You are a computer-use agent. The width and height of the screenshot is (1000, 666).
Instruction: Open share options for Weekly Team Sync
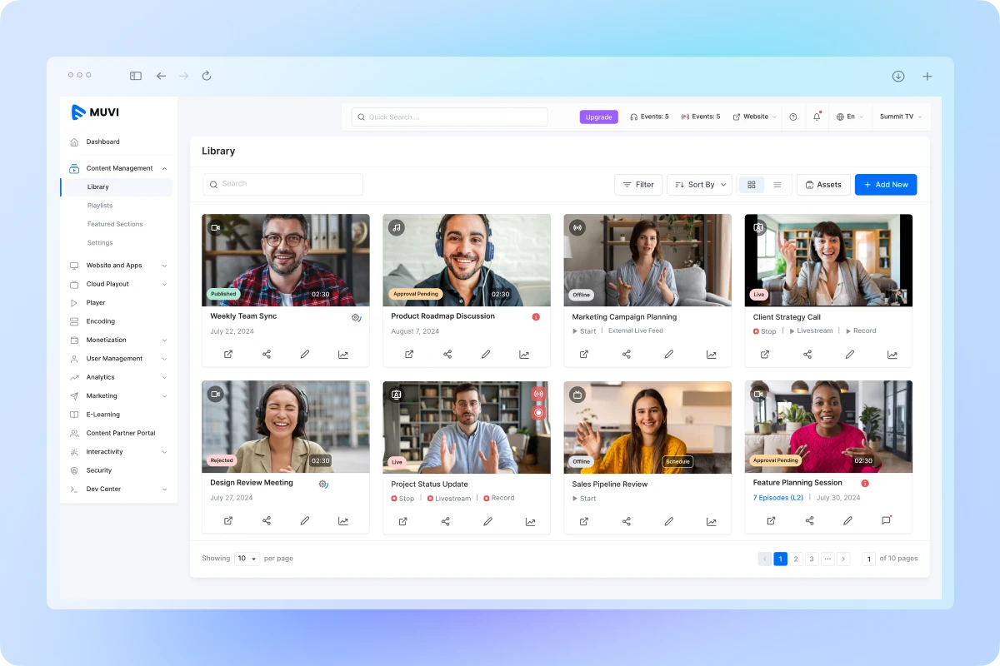[267, 354]
